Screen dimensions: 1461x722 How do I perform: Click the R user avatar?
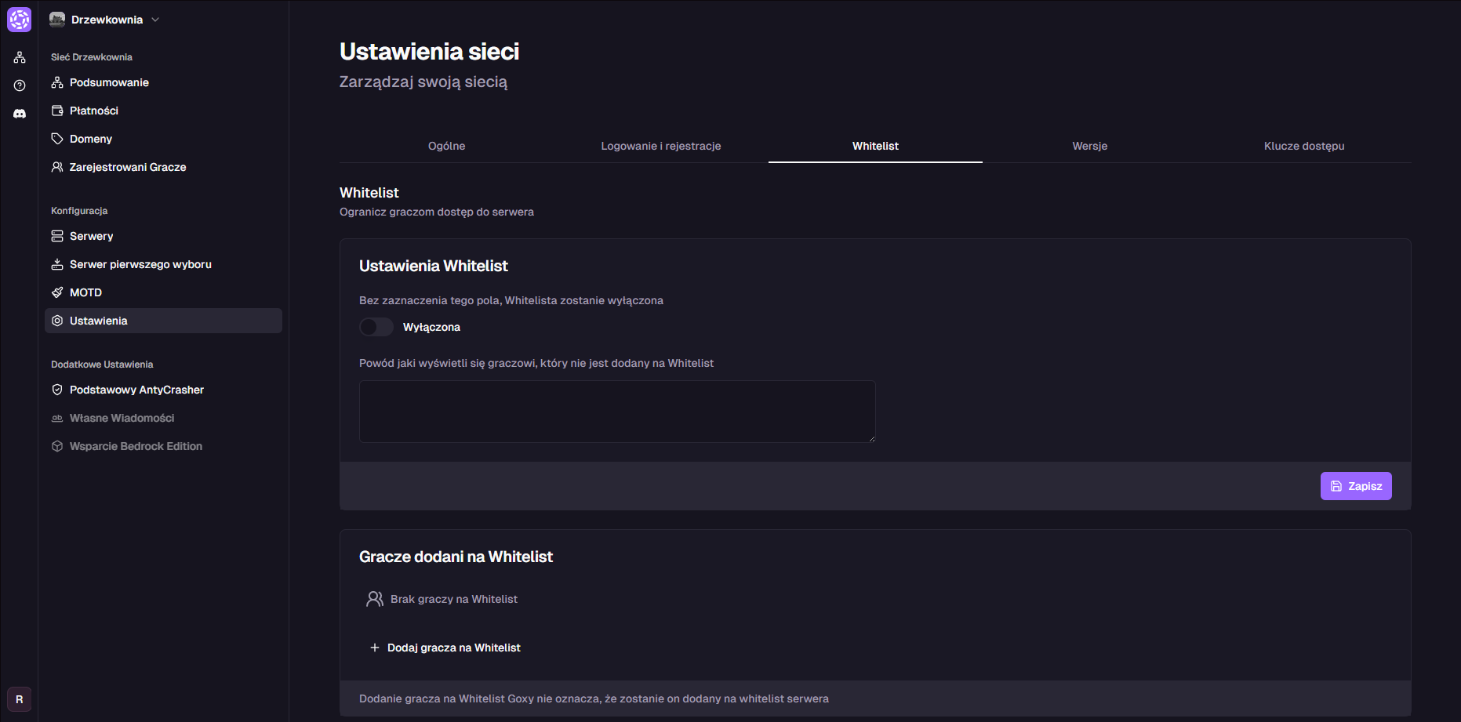(20, 699)
